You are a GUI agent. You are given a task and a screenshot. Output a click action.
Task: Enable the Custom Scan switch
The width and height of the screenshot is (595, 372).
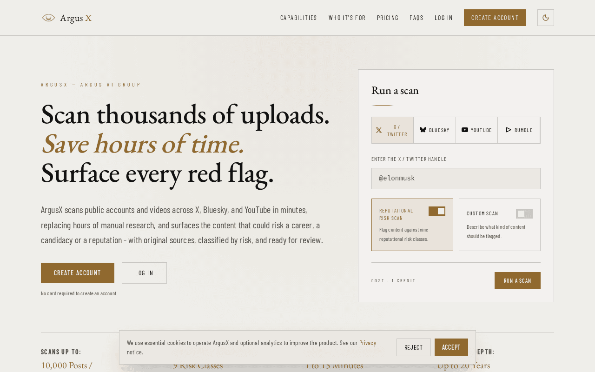pyautogui.click(x=524, y=214)
